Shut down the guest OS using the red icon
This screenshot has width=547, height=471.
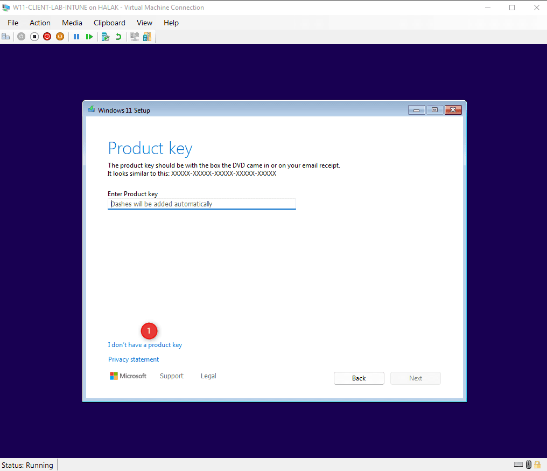(x=47, y=36)
